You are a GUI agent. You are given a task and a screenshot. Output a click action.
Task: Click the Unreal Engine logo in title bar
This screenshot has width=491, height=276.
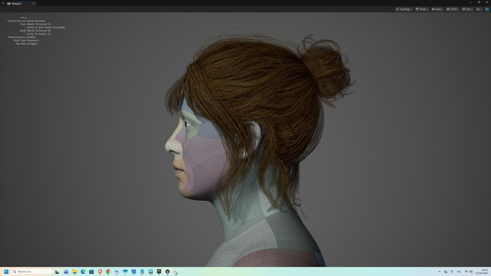pos(3,3)
